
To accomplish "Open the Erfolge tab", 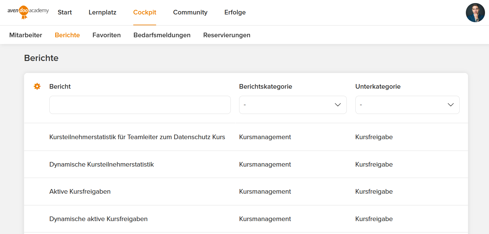I will coord(235,12).
